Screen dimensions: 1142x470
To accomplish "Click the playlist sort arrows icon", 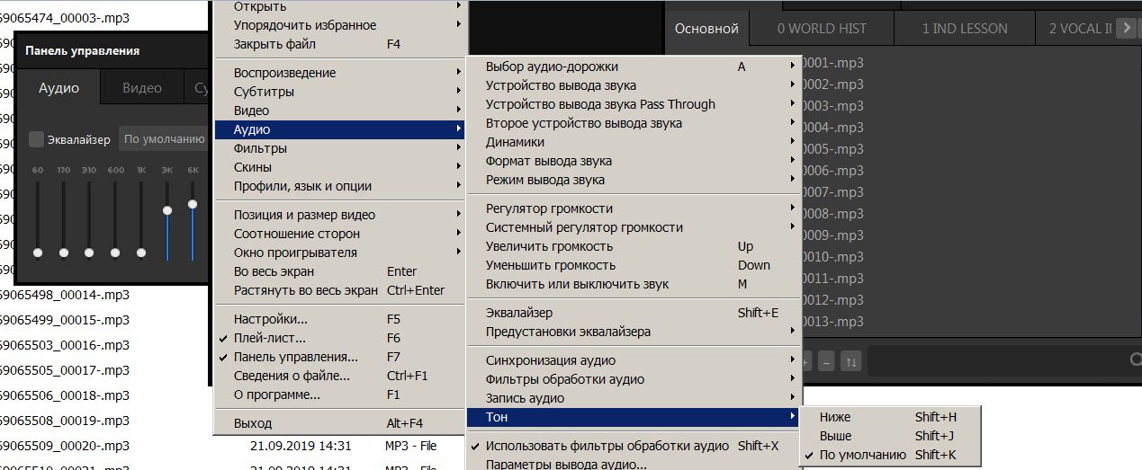I will click(x=850, y=361).
